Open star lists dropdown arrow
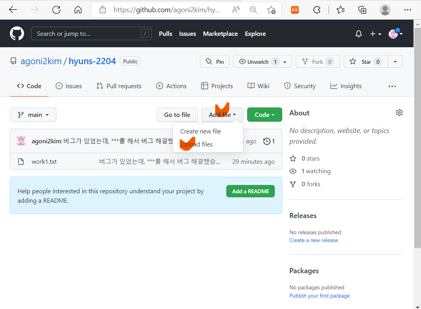421x309 pixels. point(395,62)
